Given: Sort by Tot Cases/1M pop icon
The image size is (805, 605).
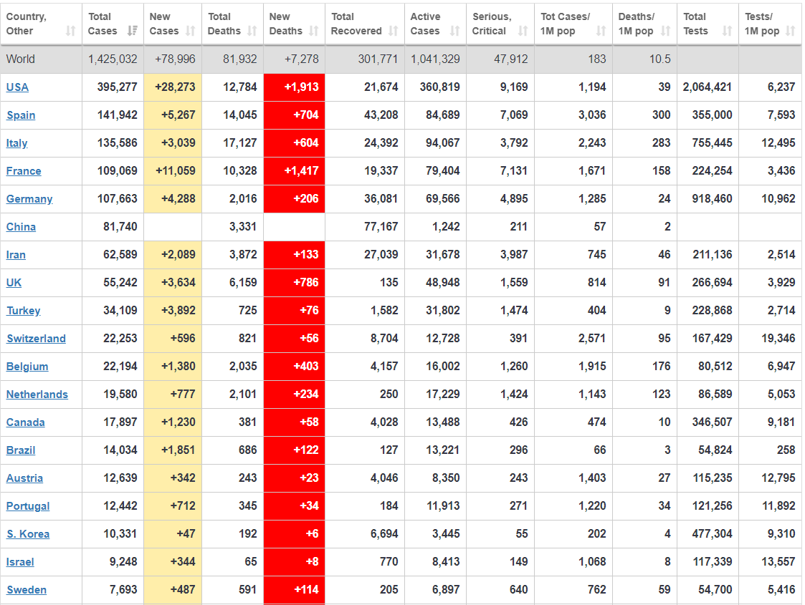Looking at the screenshot, I should tap(601, 31).
